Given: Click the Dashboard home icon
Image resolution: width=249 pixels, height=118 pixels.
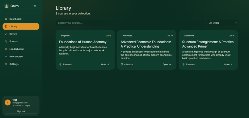Looking at the screenshot, I should pyautogui.click(x=6, y=19).
